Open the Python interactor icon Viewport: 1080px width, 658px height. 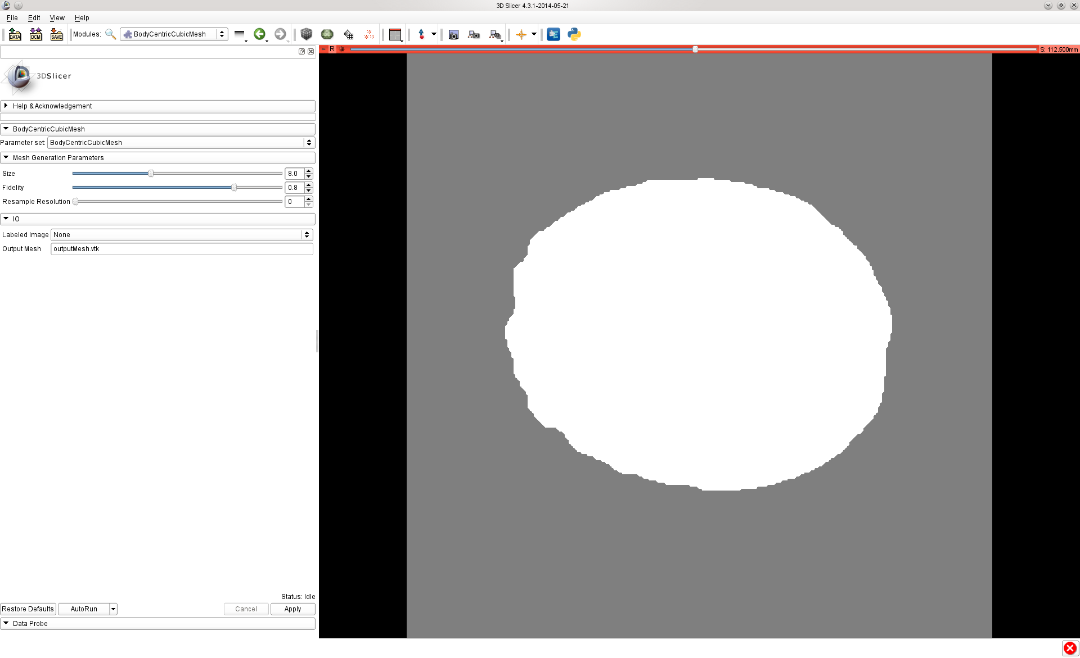tap(574, 34)
